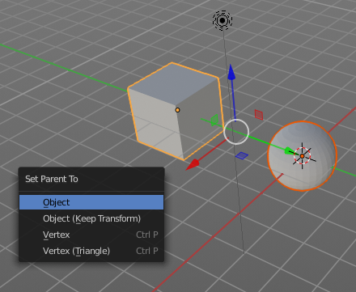Click the red plane handle of the gizmo
This screenshot has width=356, height=292.
pos(259,115)
